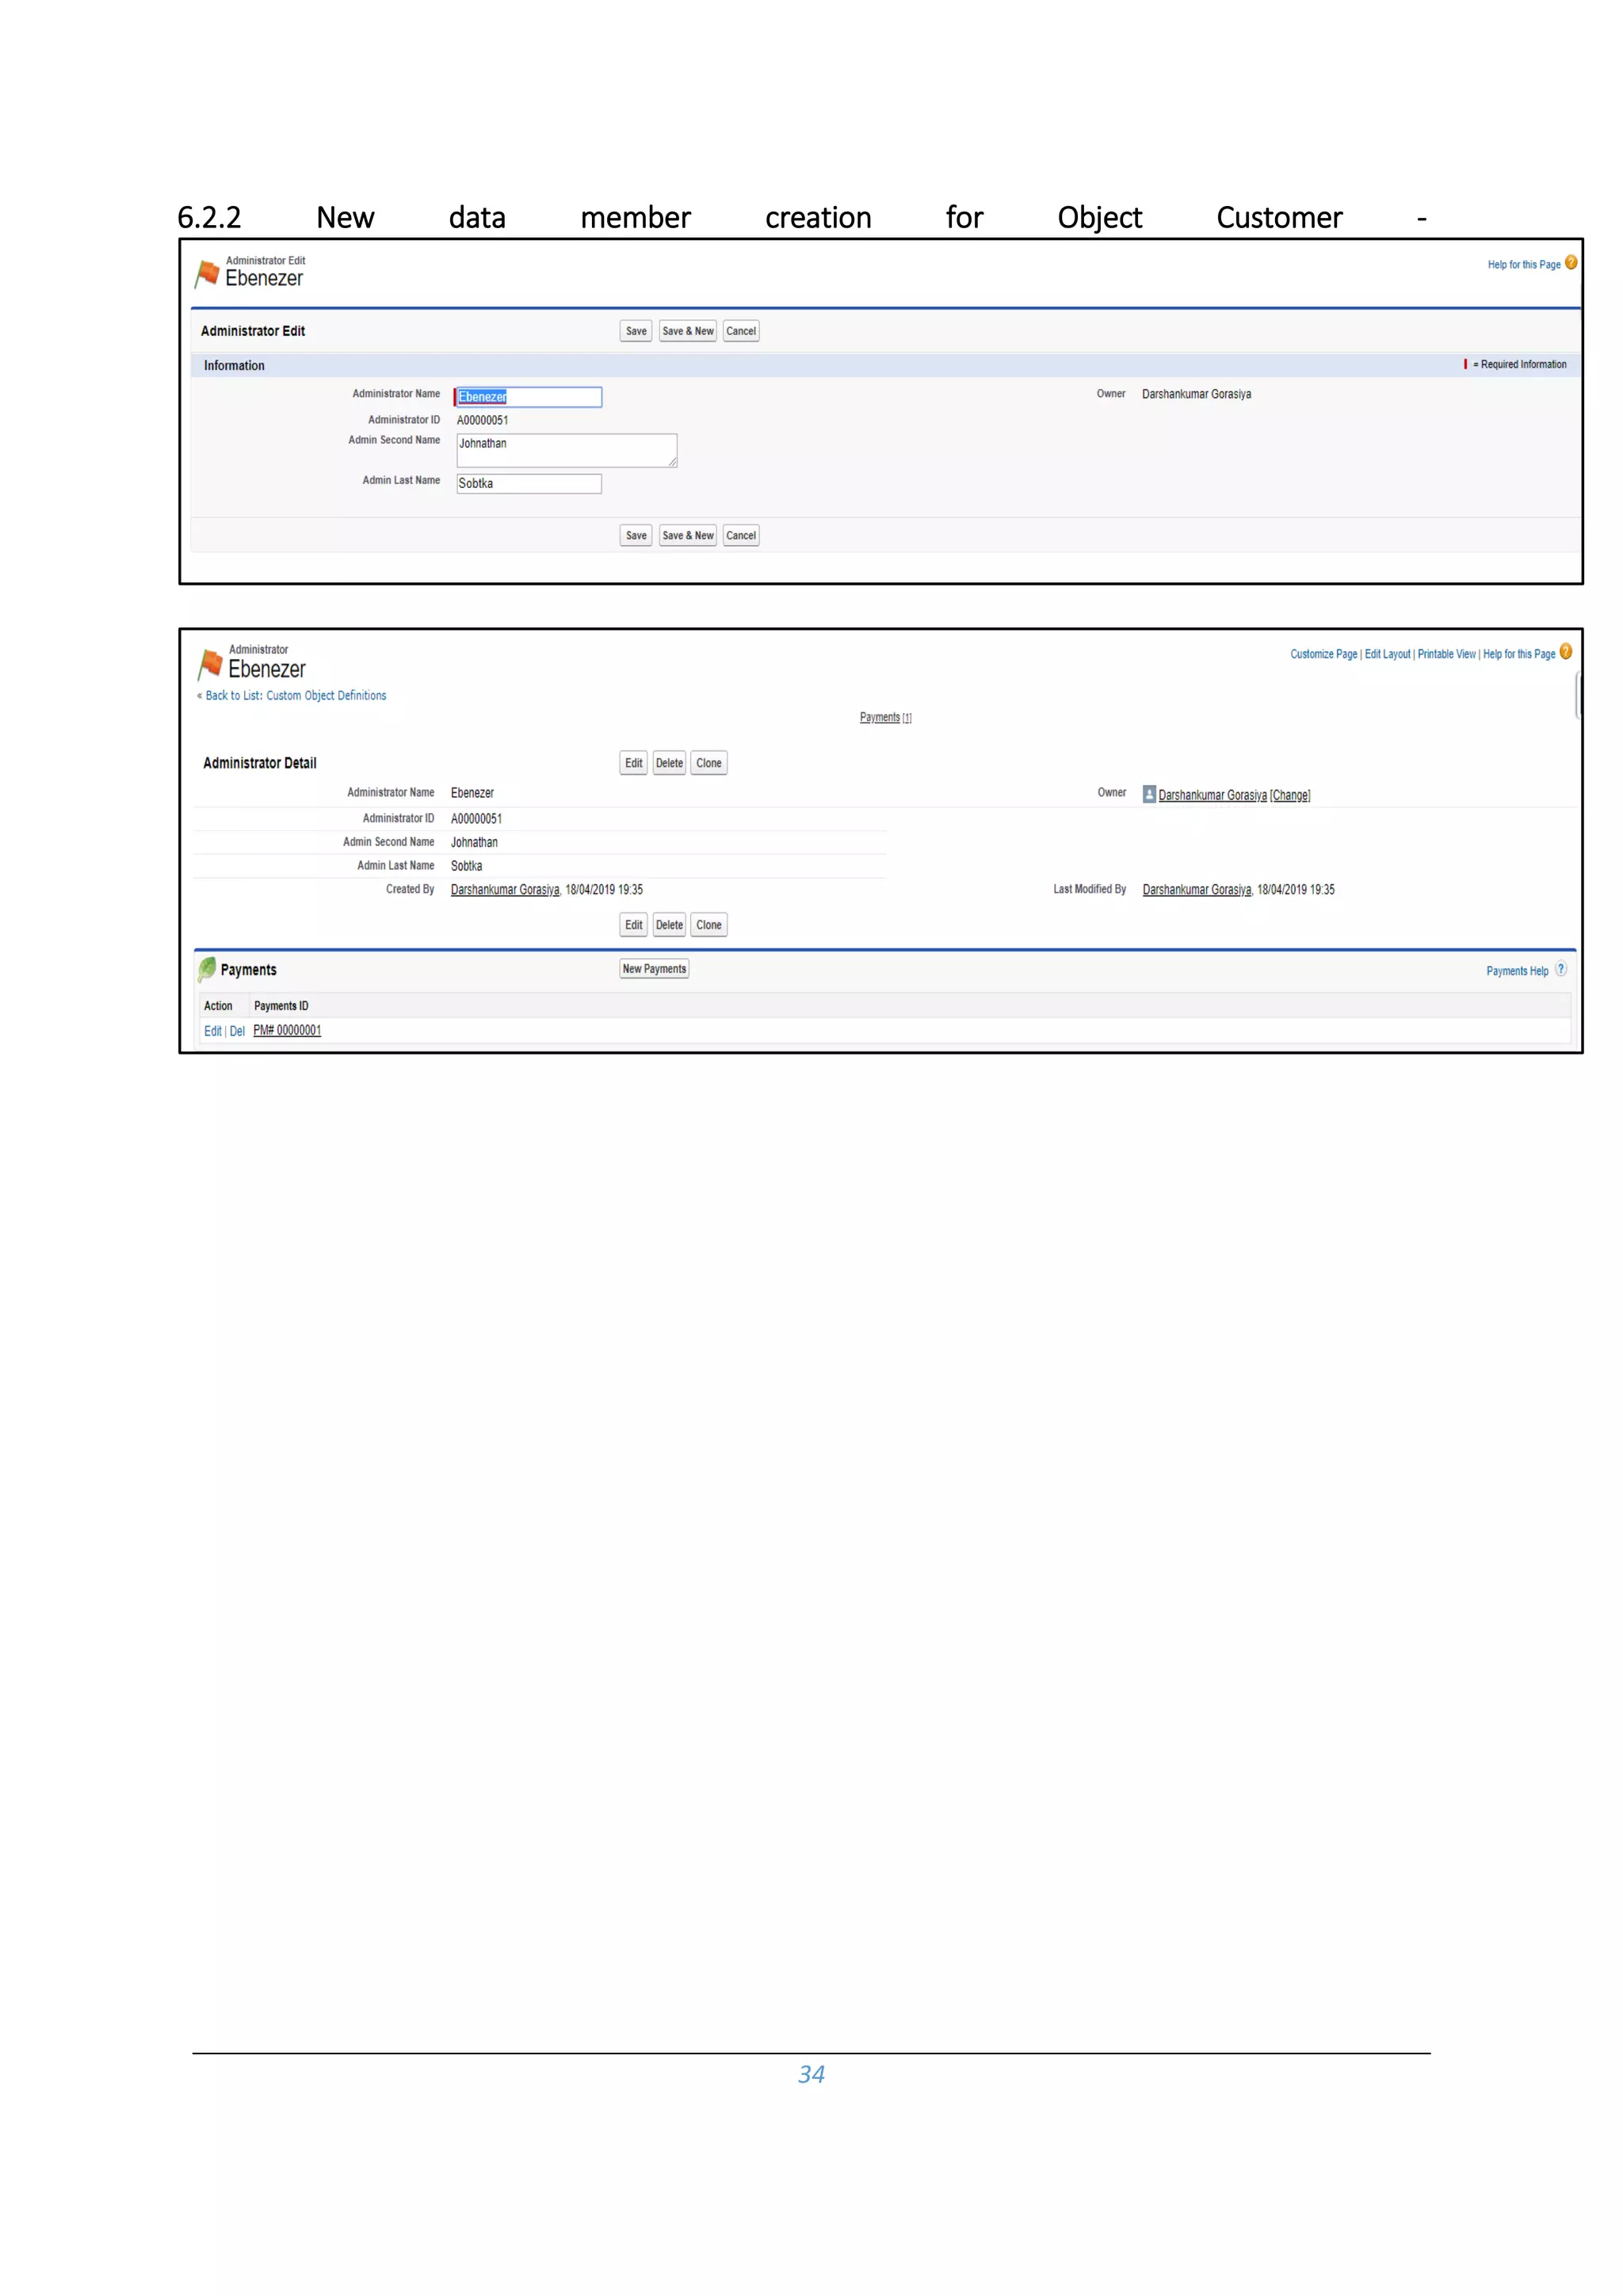Viewport: 1623px width, 2296px height.
Task: Click the bottom Cancel button
Action: tap(741, 535)
